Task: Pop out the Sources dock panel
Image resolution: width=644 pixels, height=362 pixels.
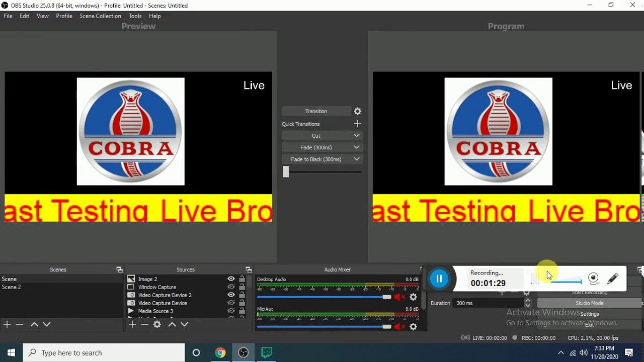Action: [249, 270]
